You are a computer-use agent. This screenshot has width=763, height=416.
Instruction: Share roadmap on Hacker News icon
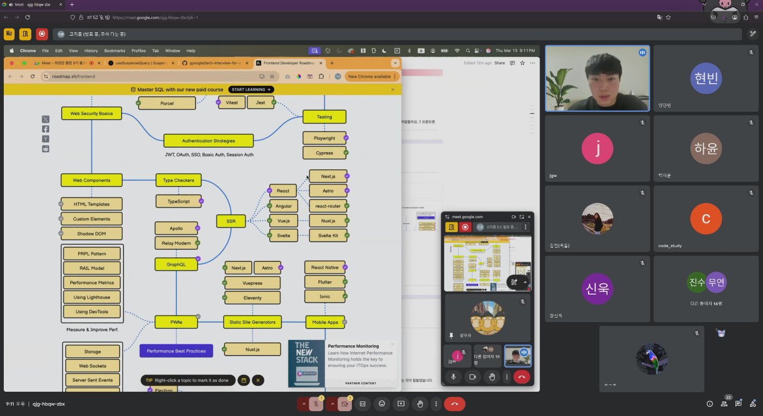pyautogui.click(x=46, y=139)
